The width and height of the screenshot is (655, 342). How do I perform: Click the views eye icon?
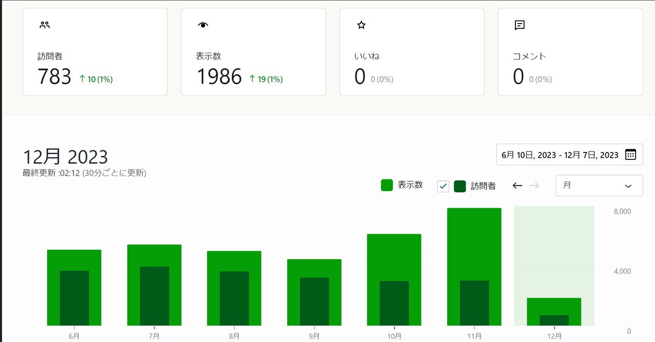click(203, 25)
